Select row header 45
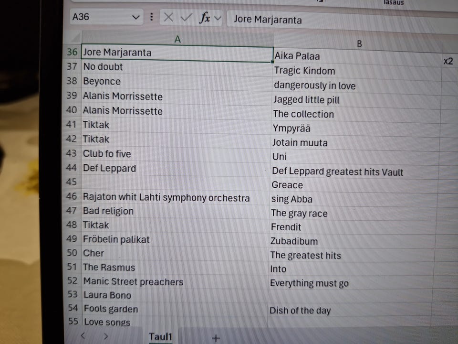This screenshot has width=458, height=344. pyautogui.click(x=71, y=182)
